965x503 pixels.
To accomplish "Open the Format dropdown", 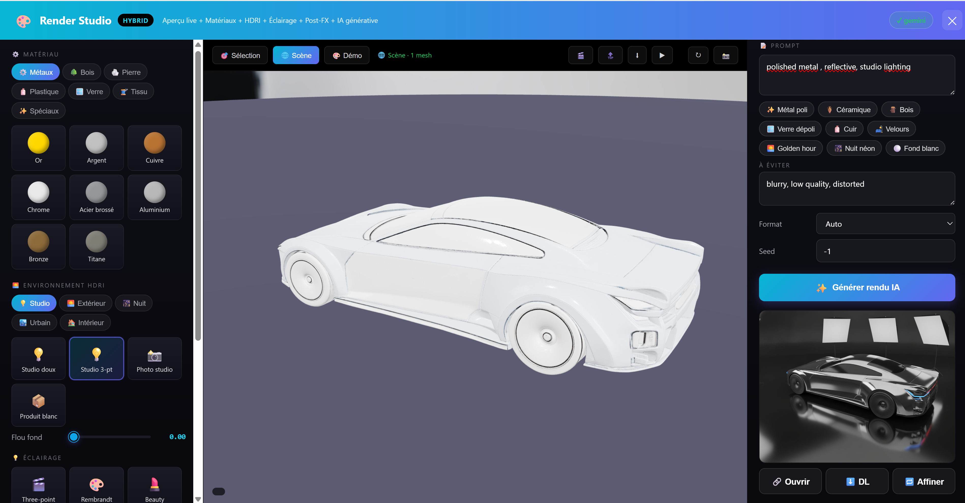I will pyautogui.click(x=886, y=224).
